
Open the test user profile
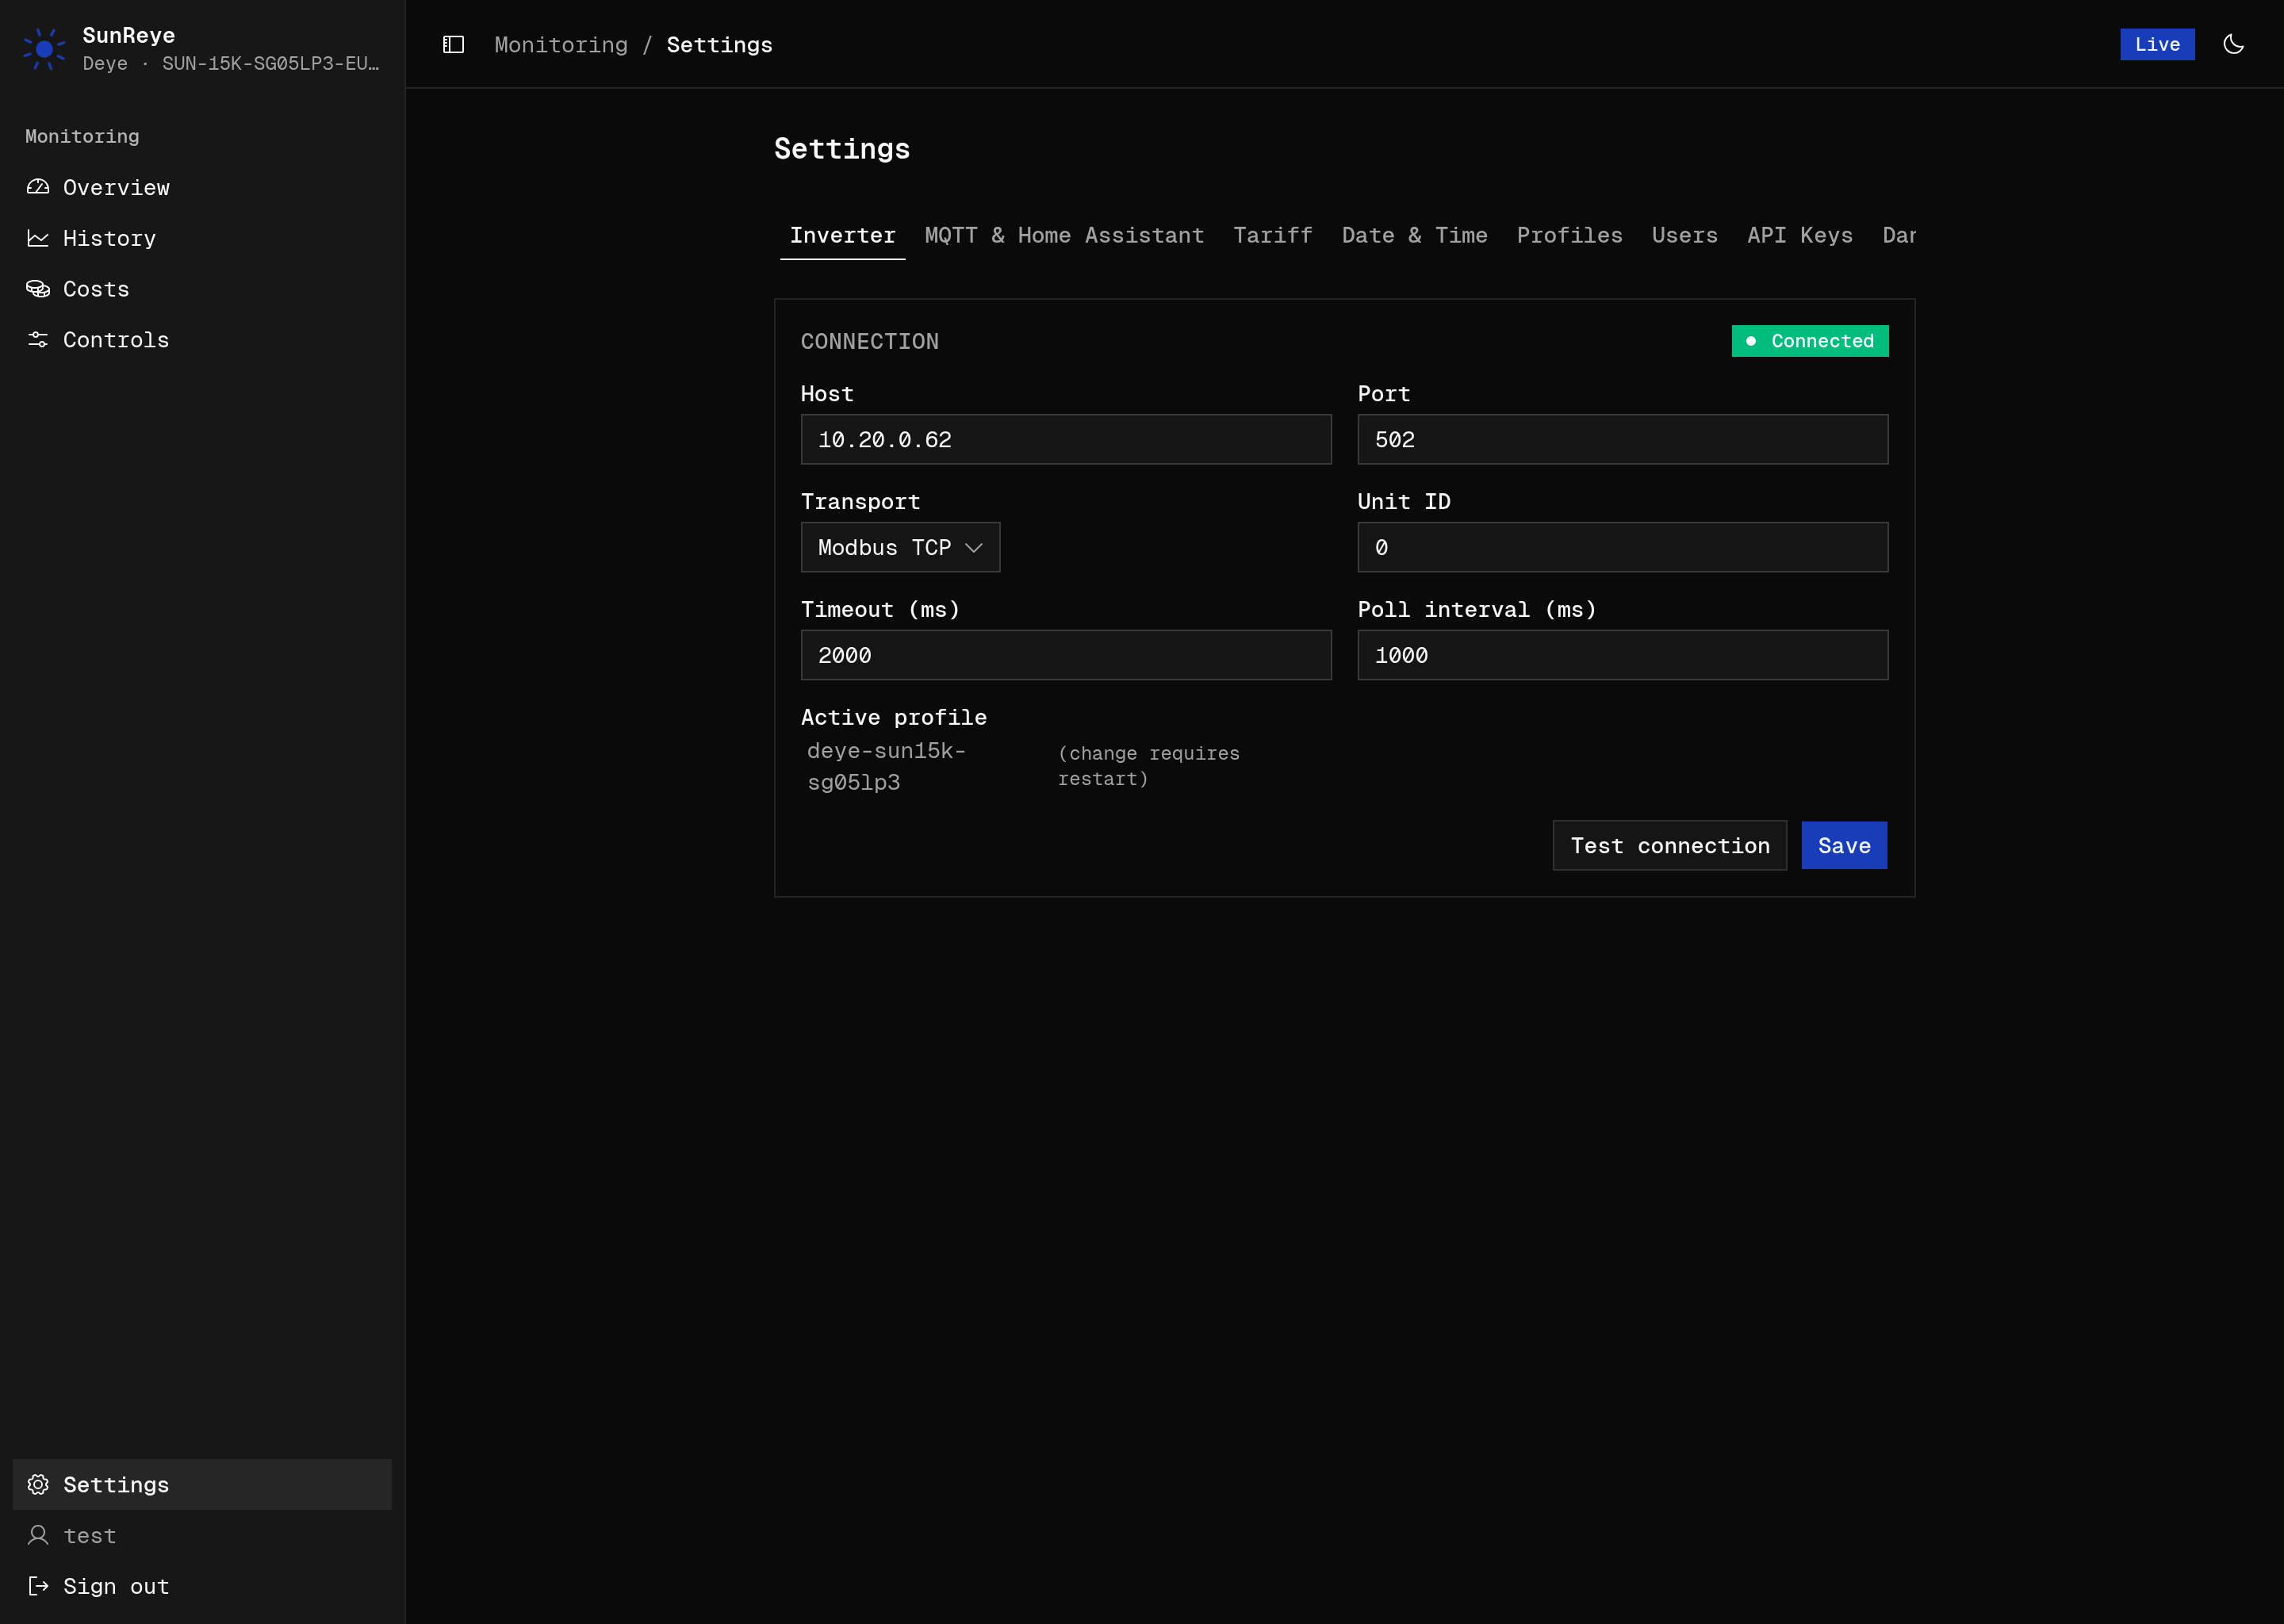[x=202, y=1535]
